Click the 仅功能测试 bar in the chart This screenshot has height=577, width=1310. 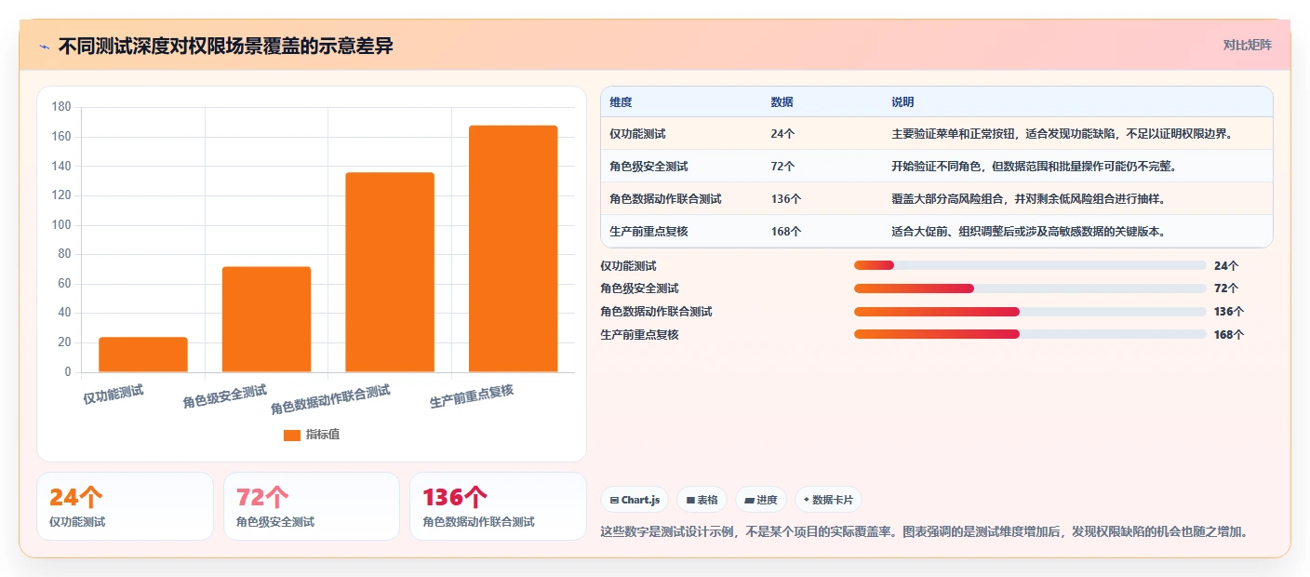coord(143,355)
